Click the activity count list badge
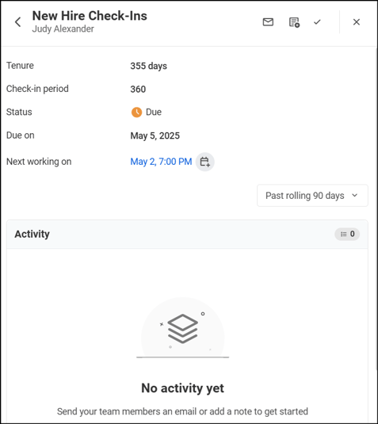 coord(347,234)
